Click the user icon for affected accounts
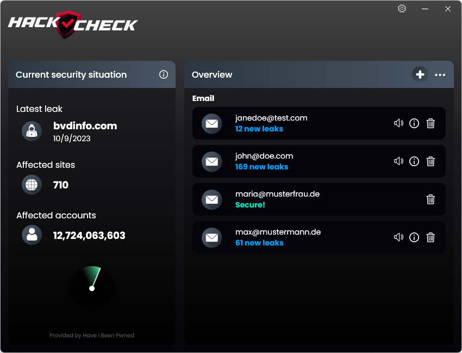The width and height of the screenshot is (462, 353). click(32, 235)
